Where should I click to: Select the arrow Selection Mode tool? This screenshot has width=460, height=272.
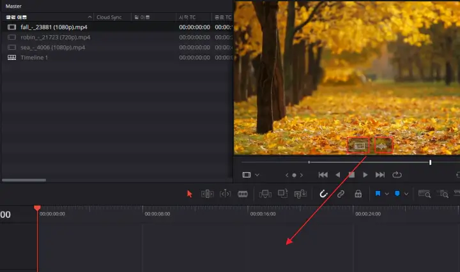(x=190, y=193)
